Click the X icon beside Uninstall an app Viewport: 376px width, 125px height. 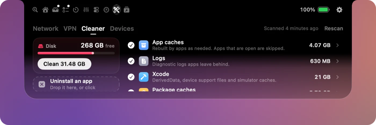tap(42, 84)
